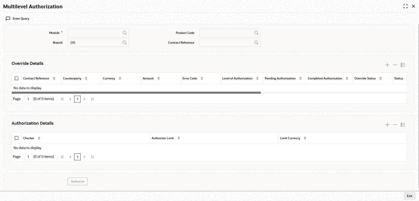
Task: Go to last page in Authorization Details
Action: (x=92, y=157)
